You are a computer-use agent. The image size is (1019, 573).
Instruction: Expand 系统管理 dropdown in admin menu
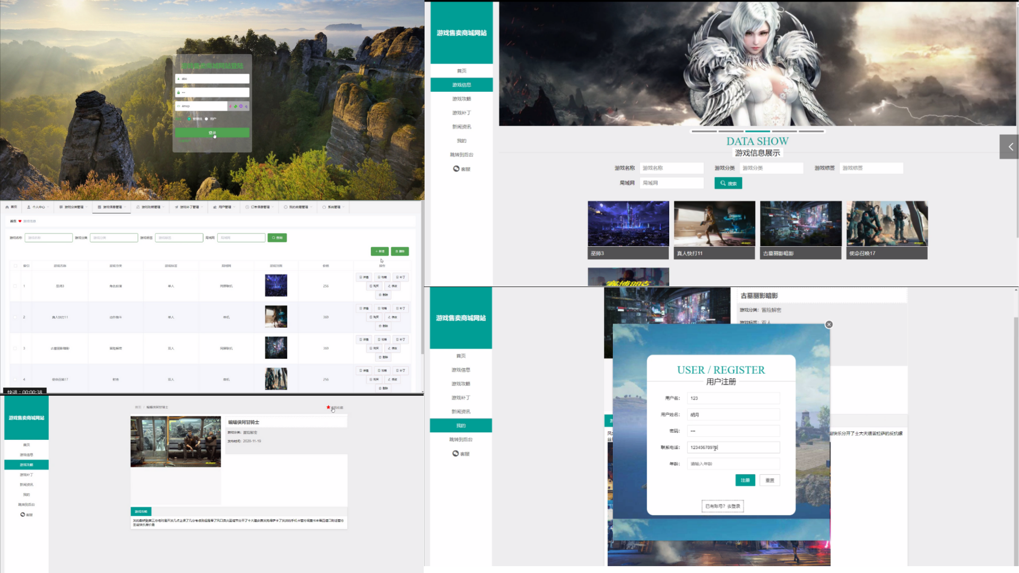point(332,207)
